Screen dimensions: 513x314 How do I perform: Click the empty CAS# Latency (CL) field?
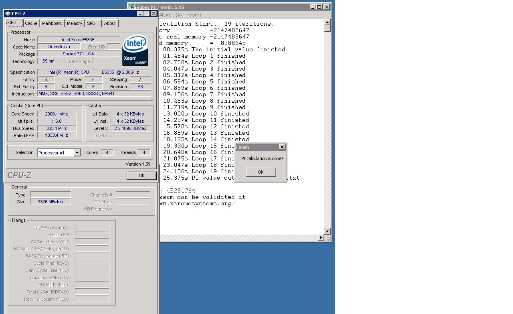(x=92, y=242)
